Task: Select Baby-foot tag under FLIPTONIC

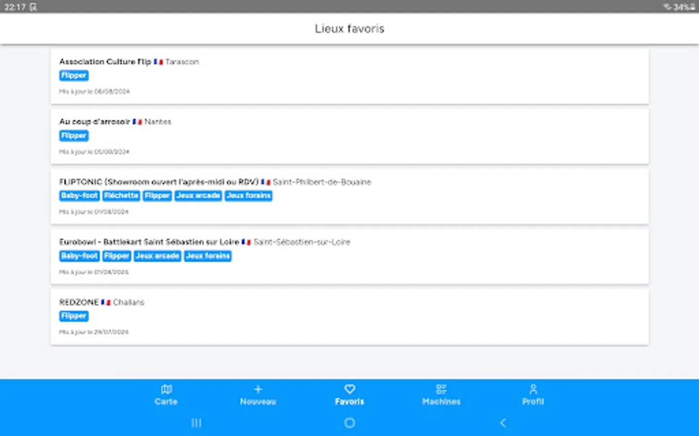Action: [x=79, y=196]
